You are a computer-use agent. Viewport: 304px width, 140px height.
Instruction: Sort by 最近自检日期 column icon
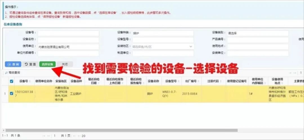click(98, 83)
